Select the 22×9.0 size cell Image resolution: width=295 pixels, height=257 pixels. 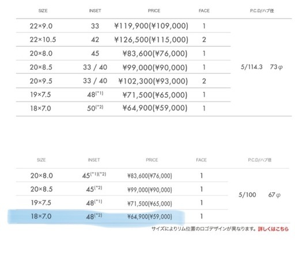tap(41, 26)
